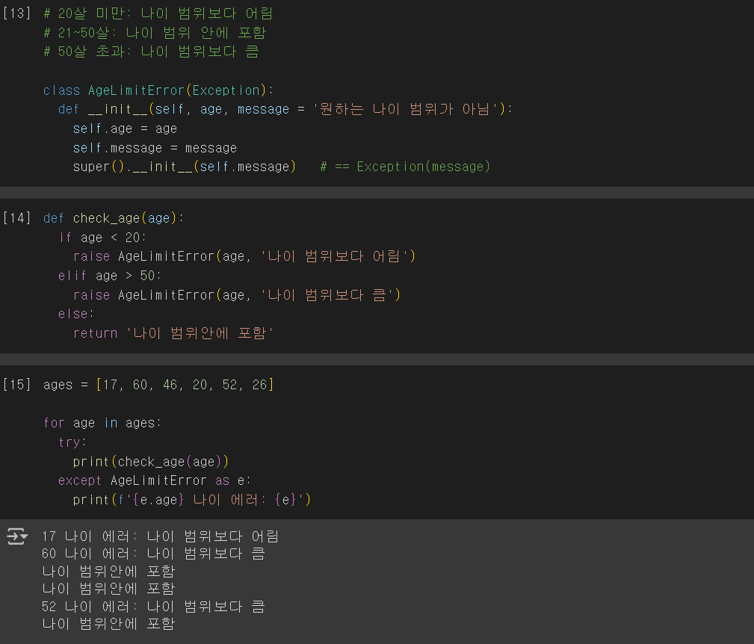Select cell 14 execution count [14]
This screenshot has height=644, width=754.
point(17,218)
